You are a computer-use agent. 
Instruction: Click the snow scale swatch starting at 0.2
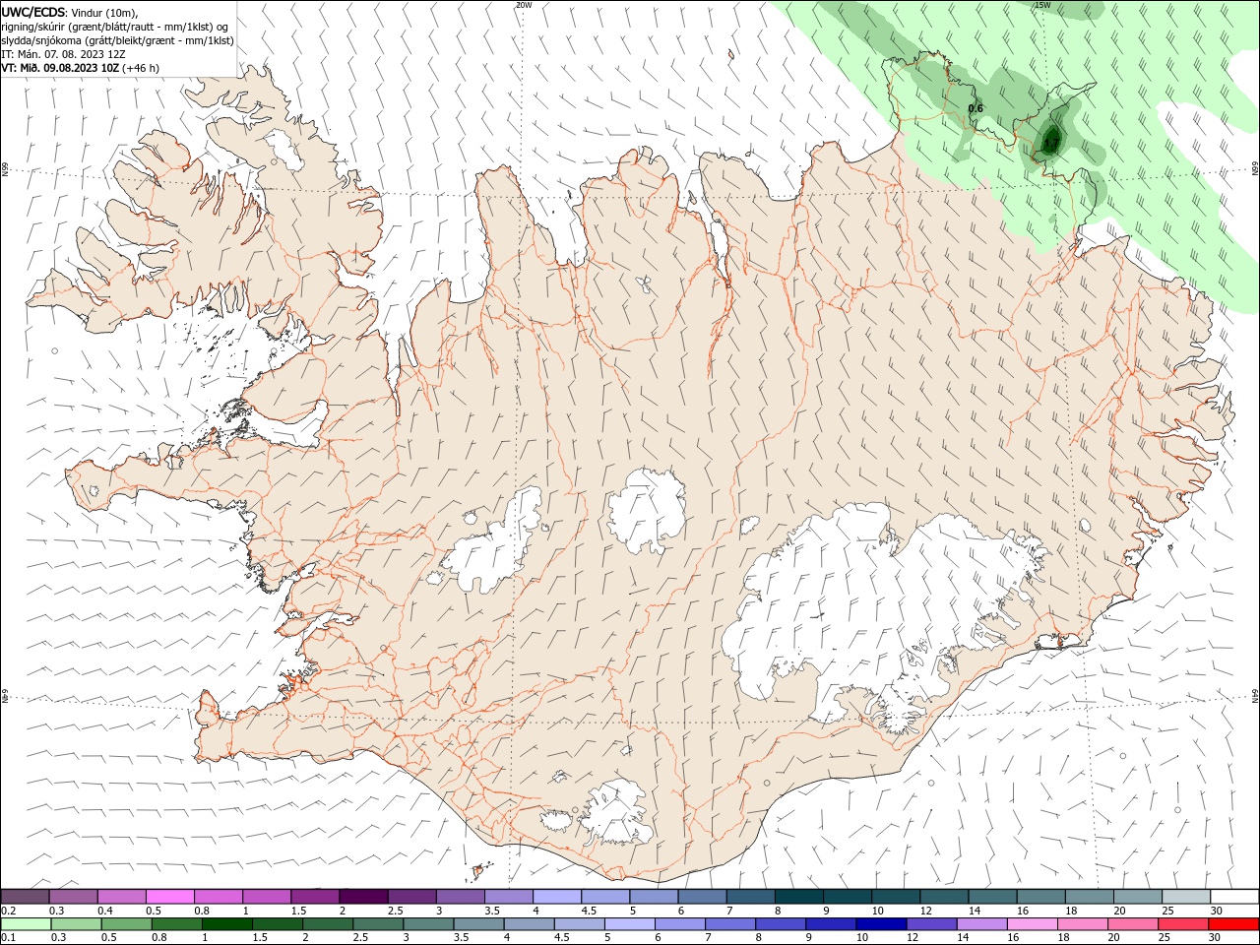coord(25,896)
